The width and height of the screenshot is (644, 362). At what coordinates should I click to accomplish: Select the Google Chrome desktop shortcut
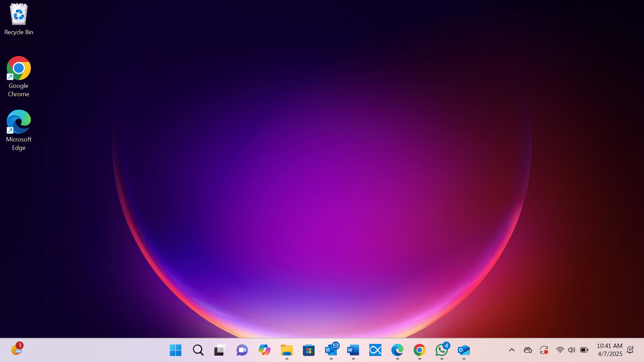tap(19, 77)
